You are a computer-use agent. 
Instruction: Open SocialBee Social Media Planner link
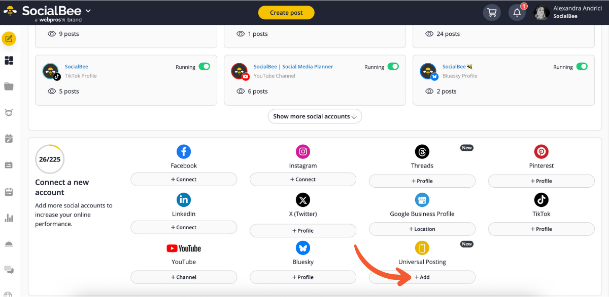[x=293, y=67]
